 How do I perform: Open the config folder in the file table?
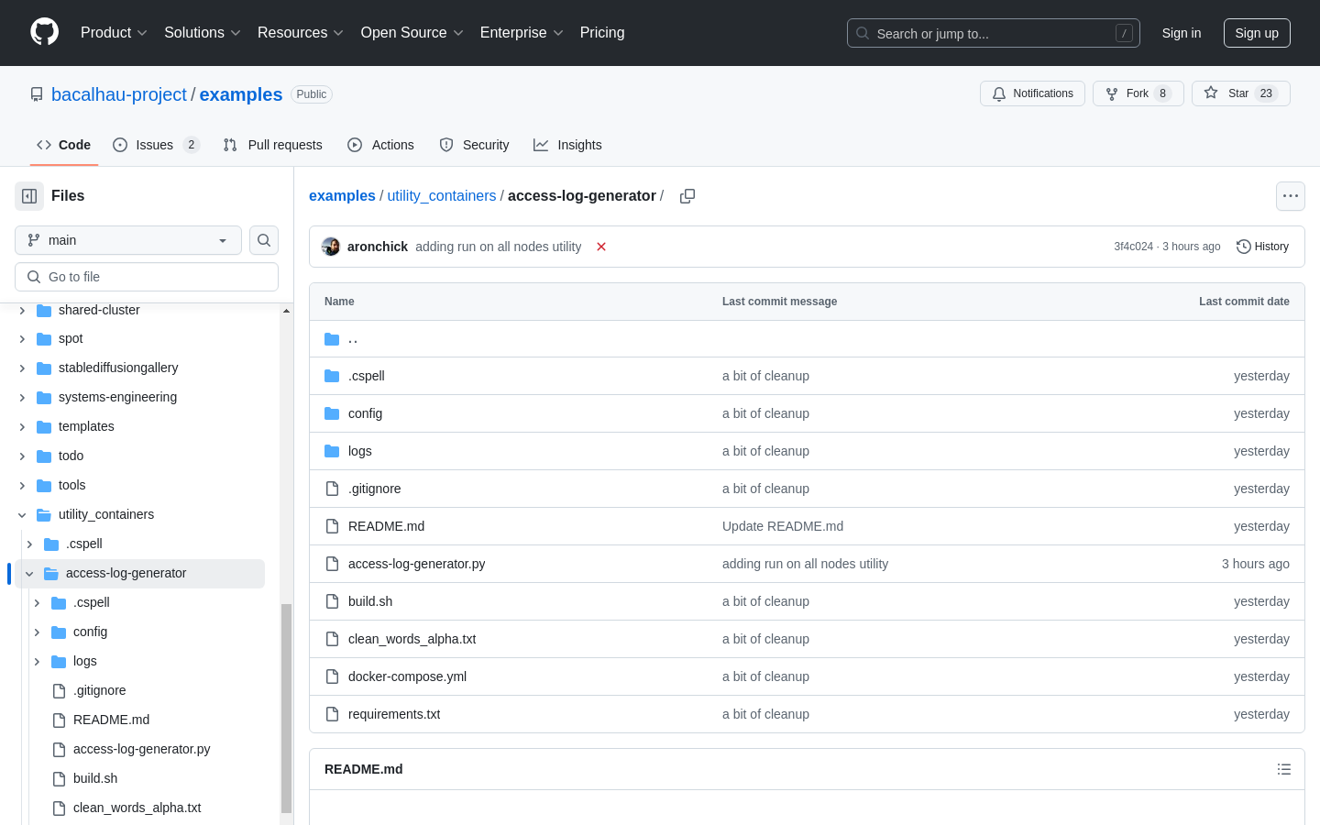[365, 413]
